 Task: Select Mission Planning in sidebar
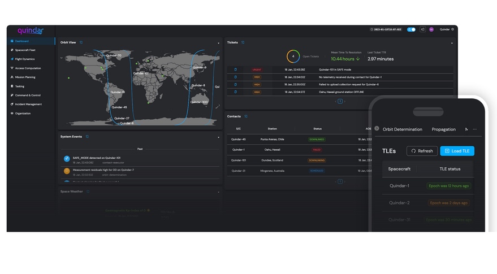[x=25, y=77]
